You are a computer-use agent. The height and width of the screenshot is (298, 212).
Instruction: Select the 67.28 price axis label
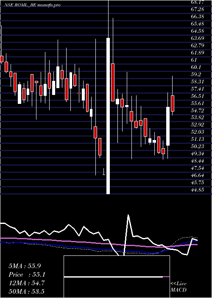click(x=198, y=9)
